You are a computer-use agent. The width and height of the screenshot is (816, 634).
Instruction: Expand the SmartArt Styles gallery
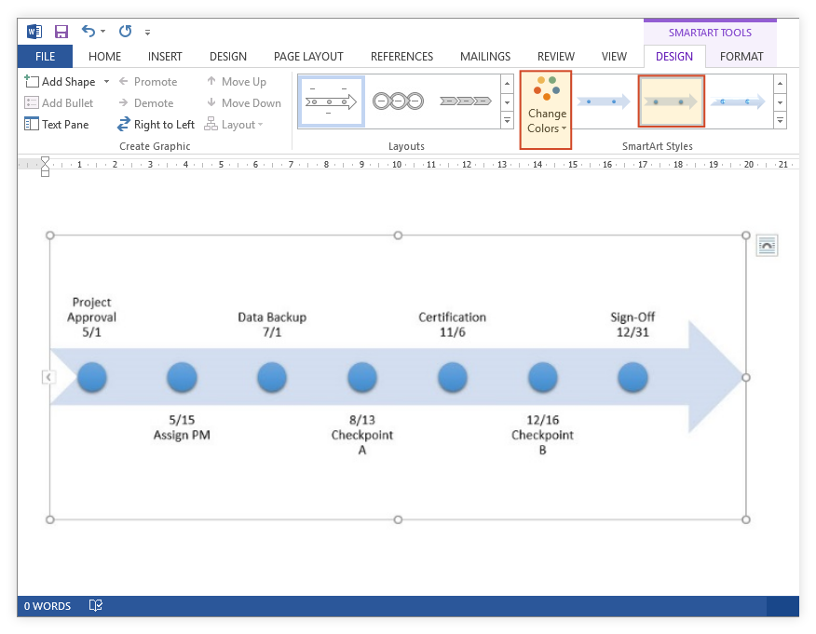point(780,121)
